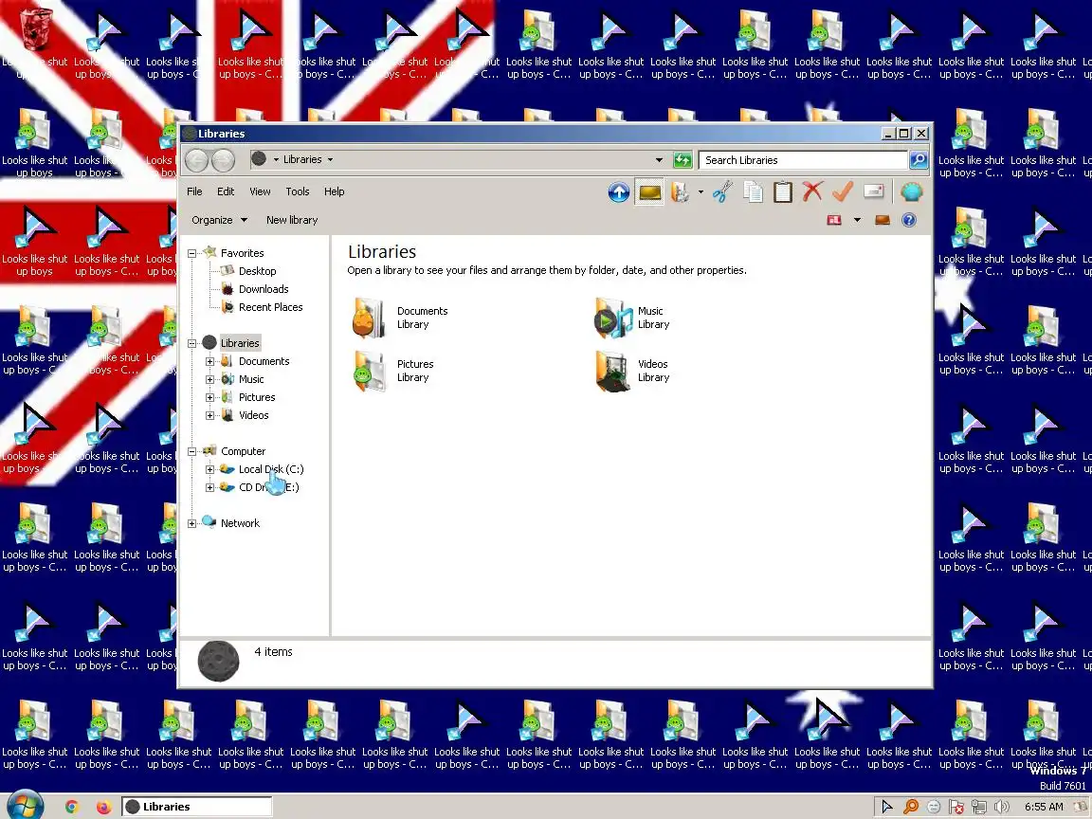1092x819 pixels.
Task: Open the Pictures Library icon
Action: pos(369,371)
